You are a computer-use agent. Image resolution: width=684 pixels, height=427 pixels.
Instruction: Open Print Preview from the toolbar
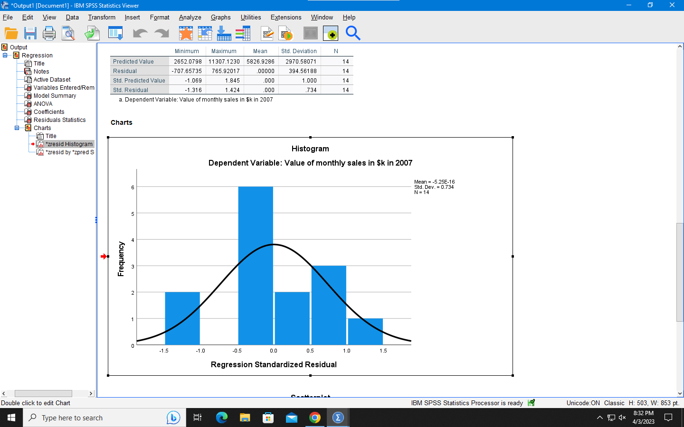(x=68, y=33)
